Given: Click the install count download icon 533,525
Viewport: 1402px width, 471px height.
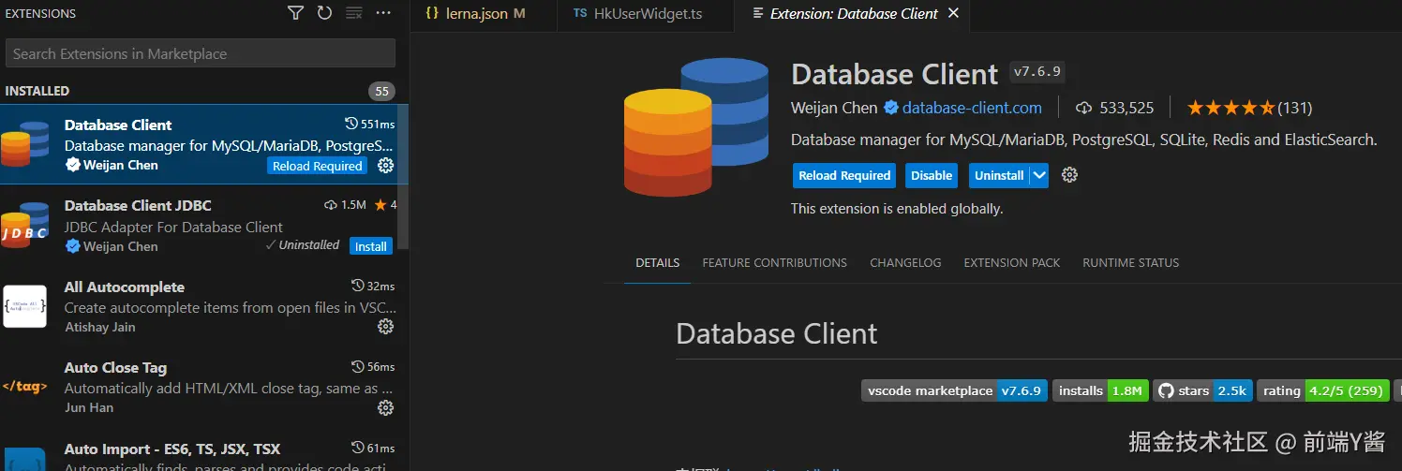Looking at the screenshot, I should click(1084, 108).
